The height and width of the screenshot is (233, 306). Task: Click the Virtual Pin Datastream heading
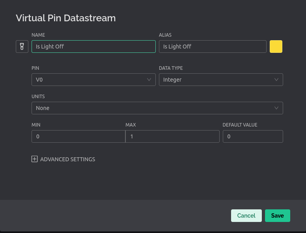pyautogui.click(x=65, y=18)
